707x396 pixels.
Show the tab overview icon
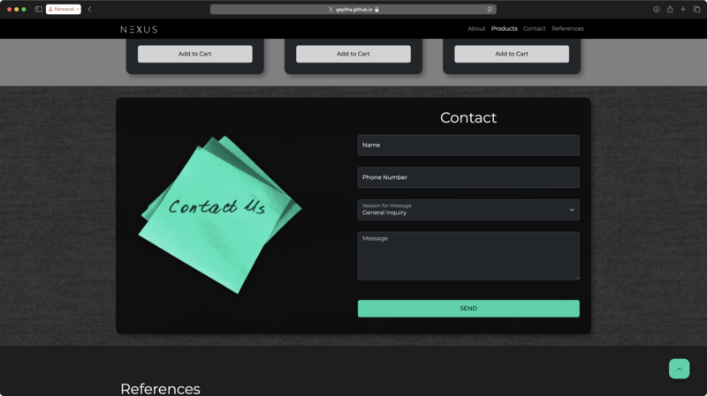pos(696,9)
